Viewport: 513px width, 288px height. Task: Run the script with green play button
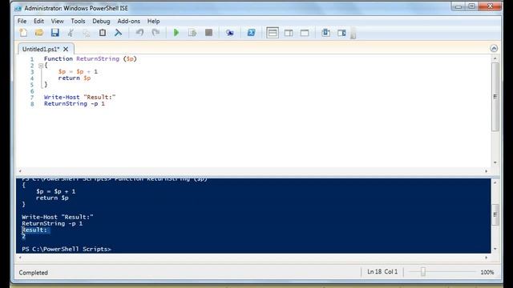176,33
